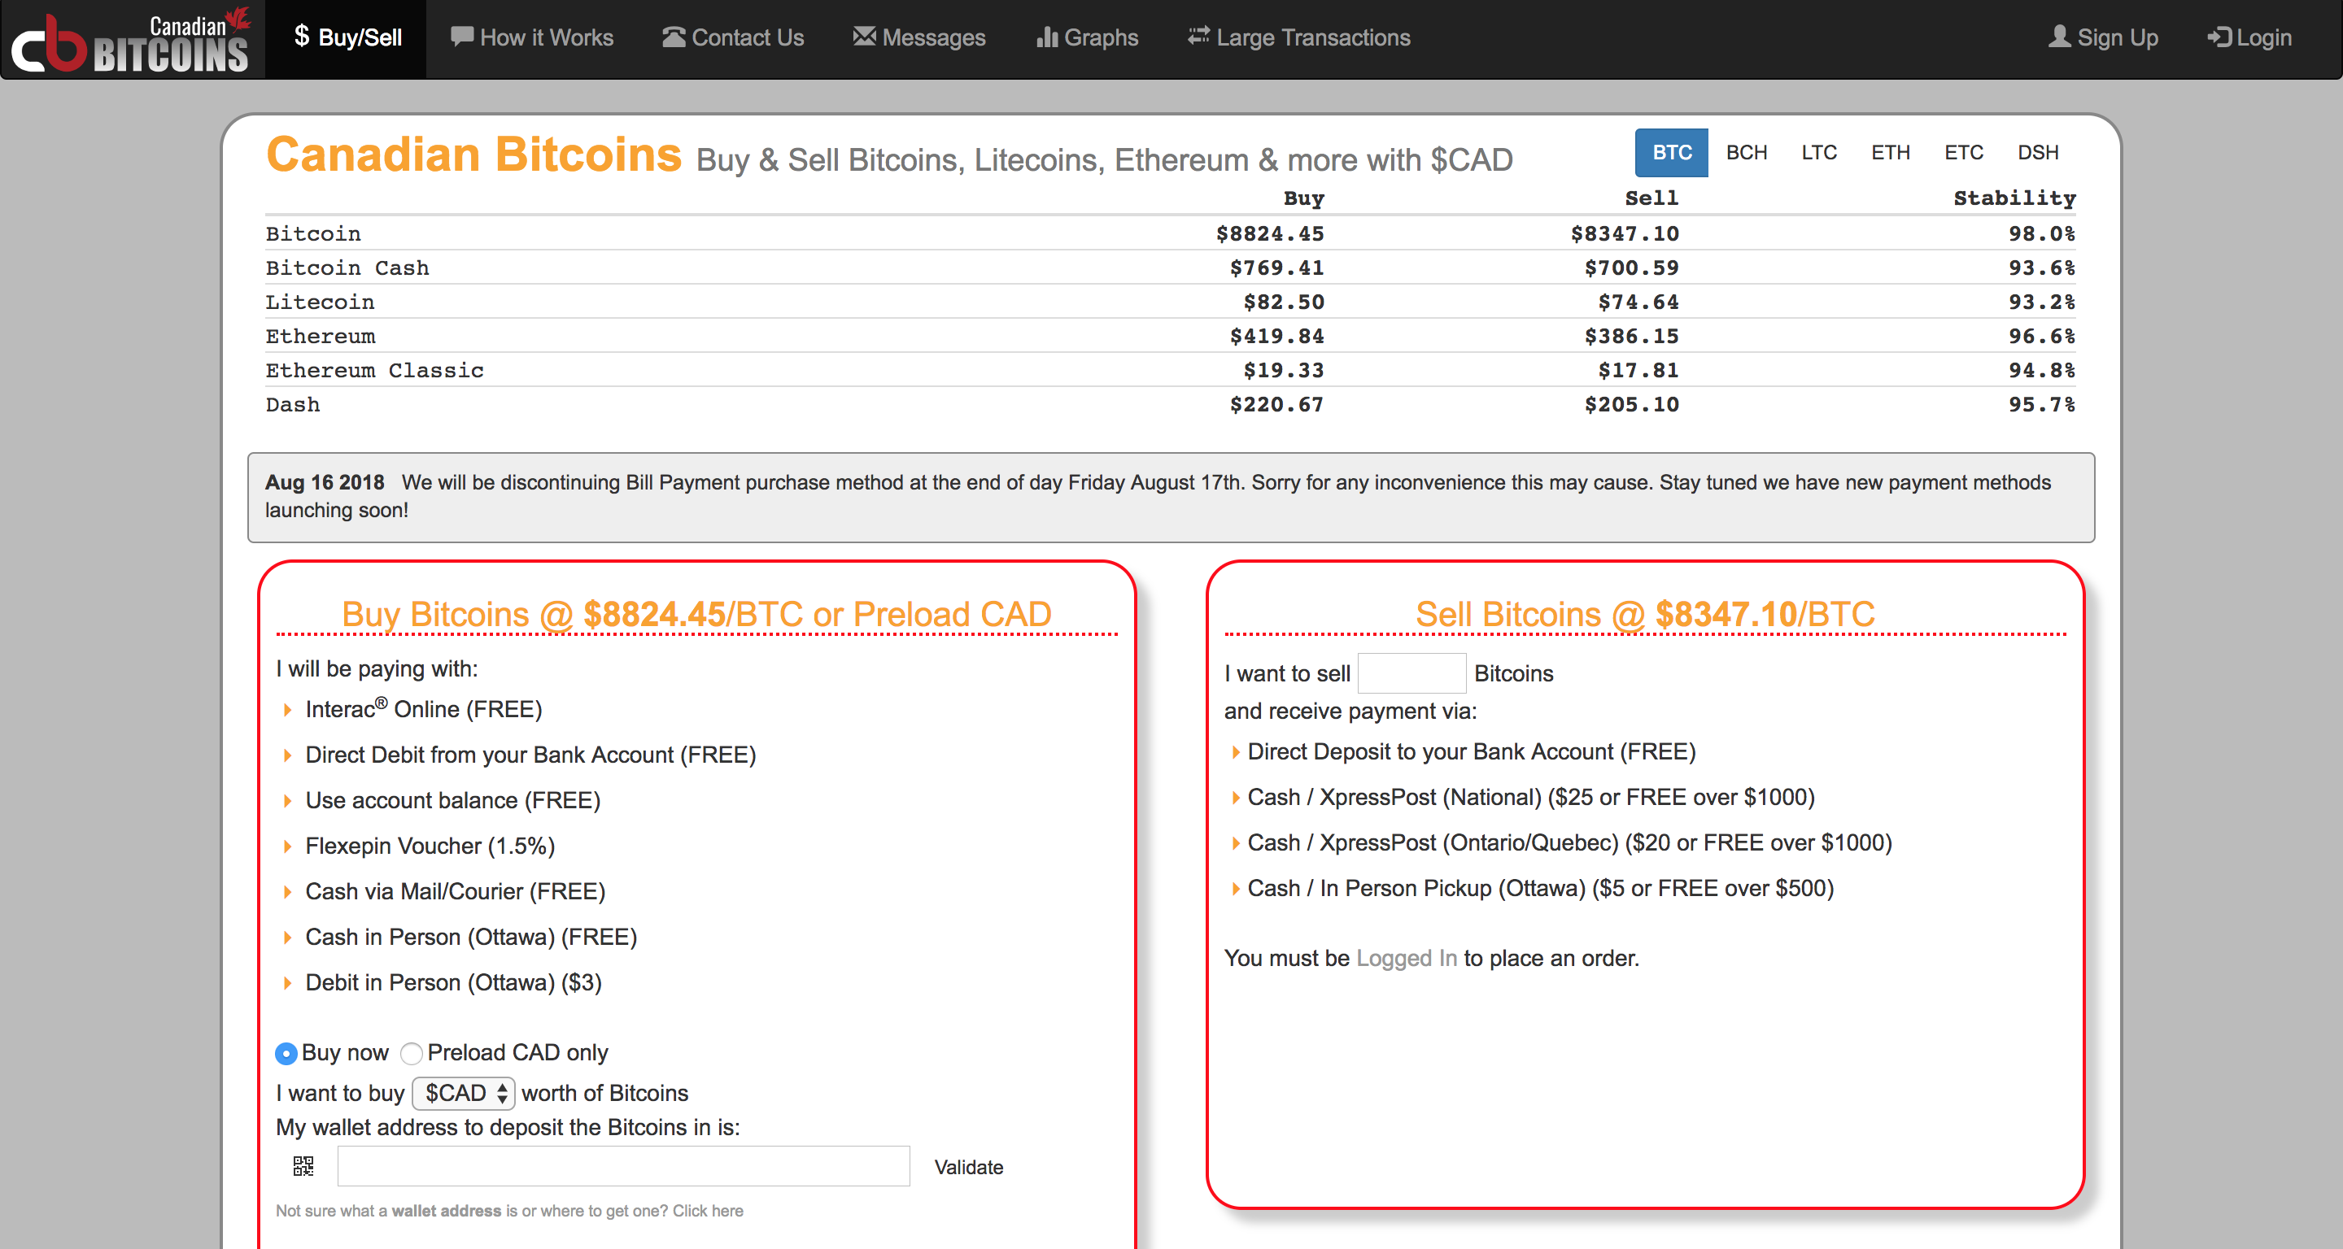Expand Flexepin Voucher (1.5%) option
This screenshot has height=1249, width=2343.
pos(430,846)
